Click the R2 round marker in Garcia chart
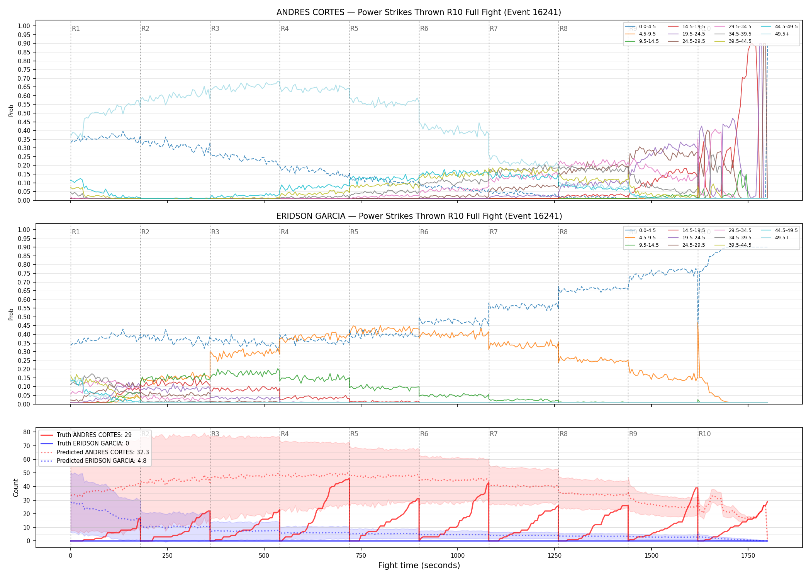811x579 pixels. coord(145,232)
